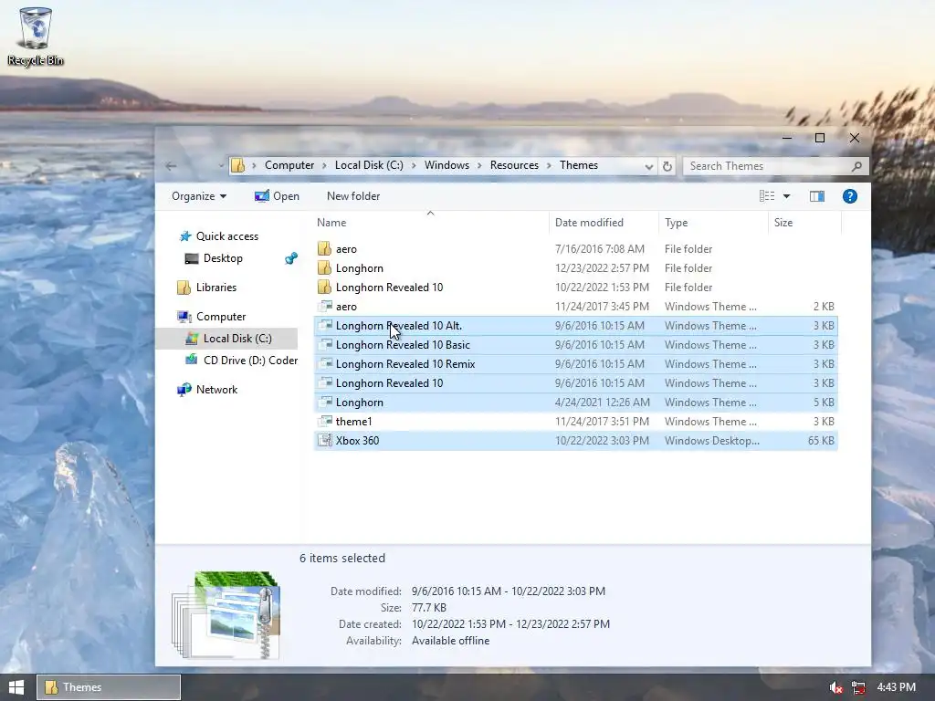This screenshot has width=935, height=701.
Task: Click the Longhorn Revealed 10 Remix file icon
Action: [x=324, y=363]
